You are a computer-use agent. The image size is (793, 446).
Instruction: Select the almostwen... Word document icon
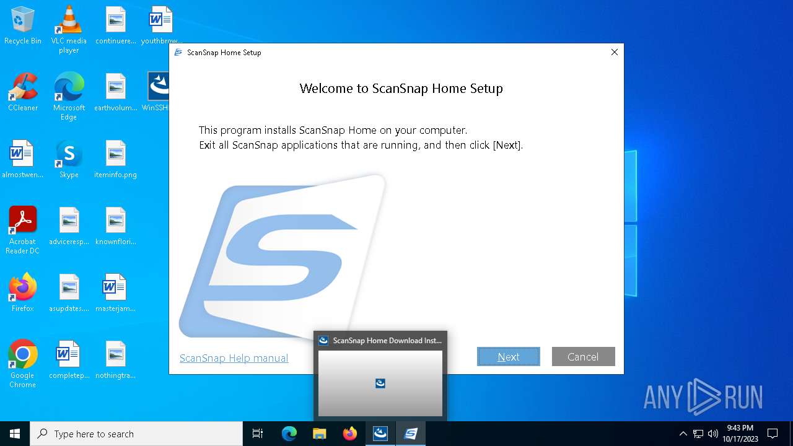pyautogui.click(x=23, y=160)
